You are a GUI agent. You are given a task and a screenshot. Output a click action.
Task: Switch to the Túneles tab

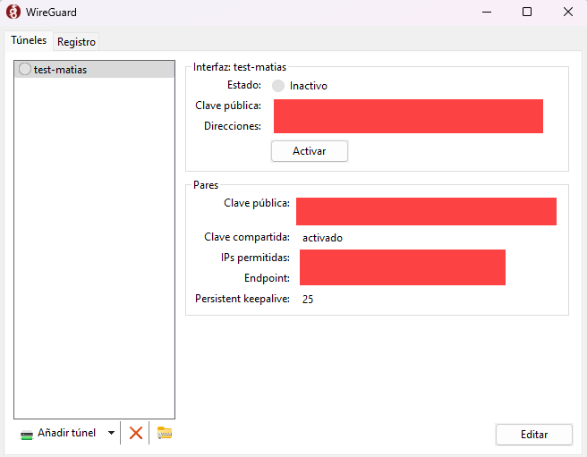pos(29,40)
